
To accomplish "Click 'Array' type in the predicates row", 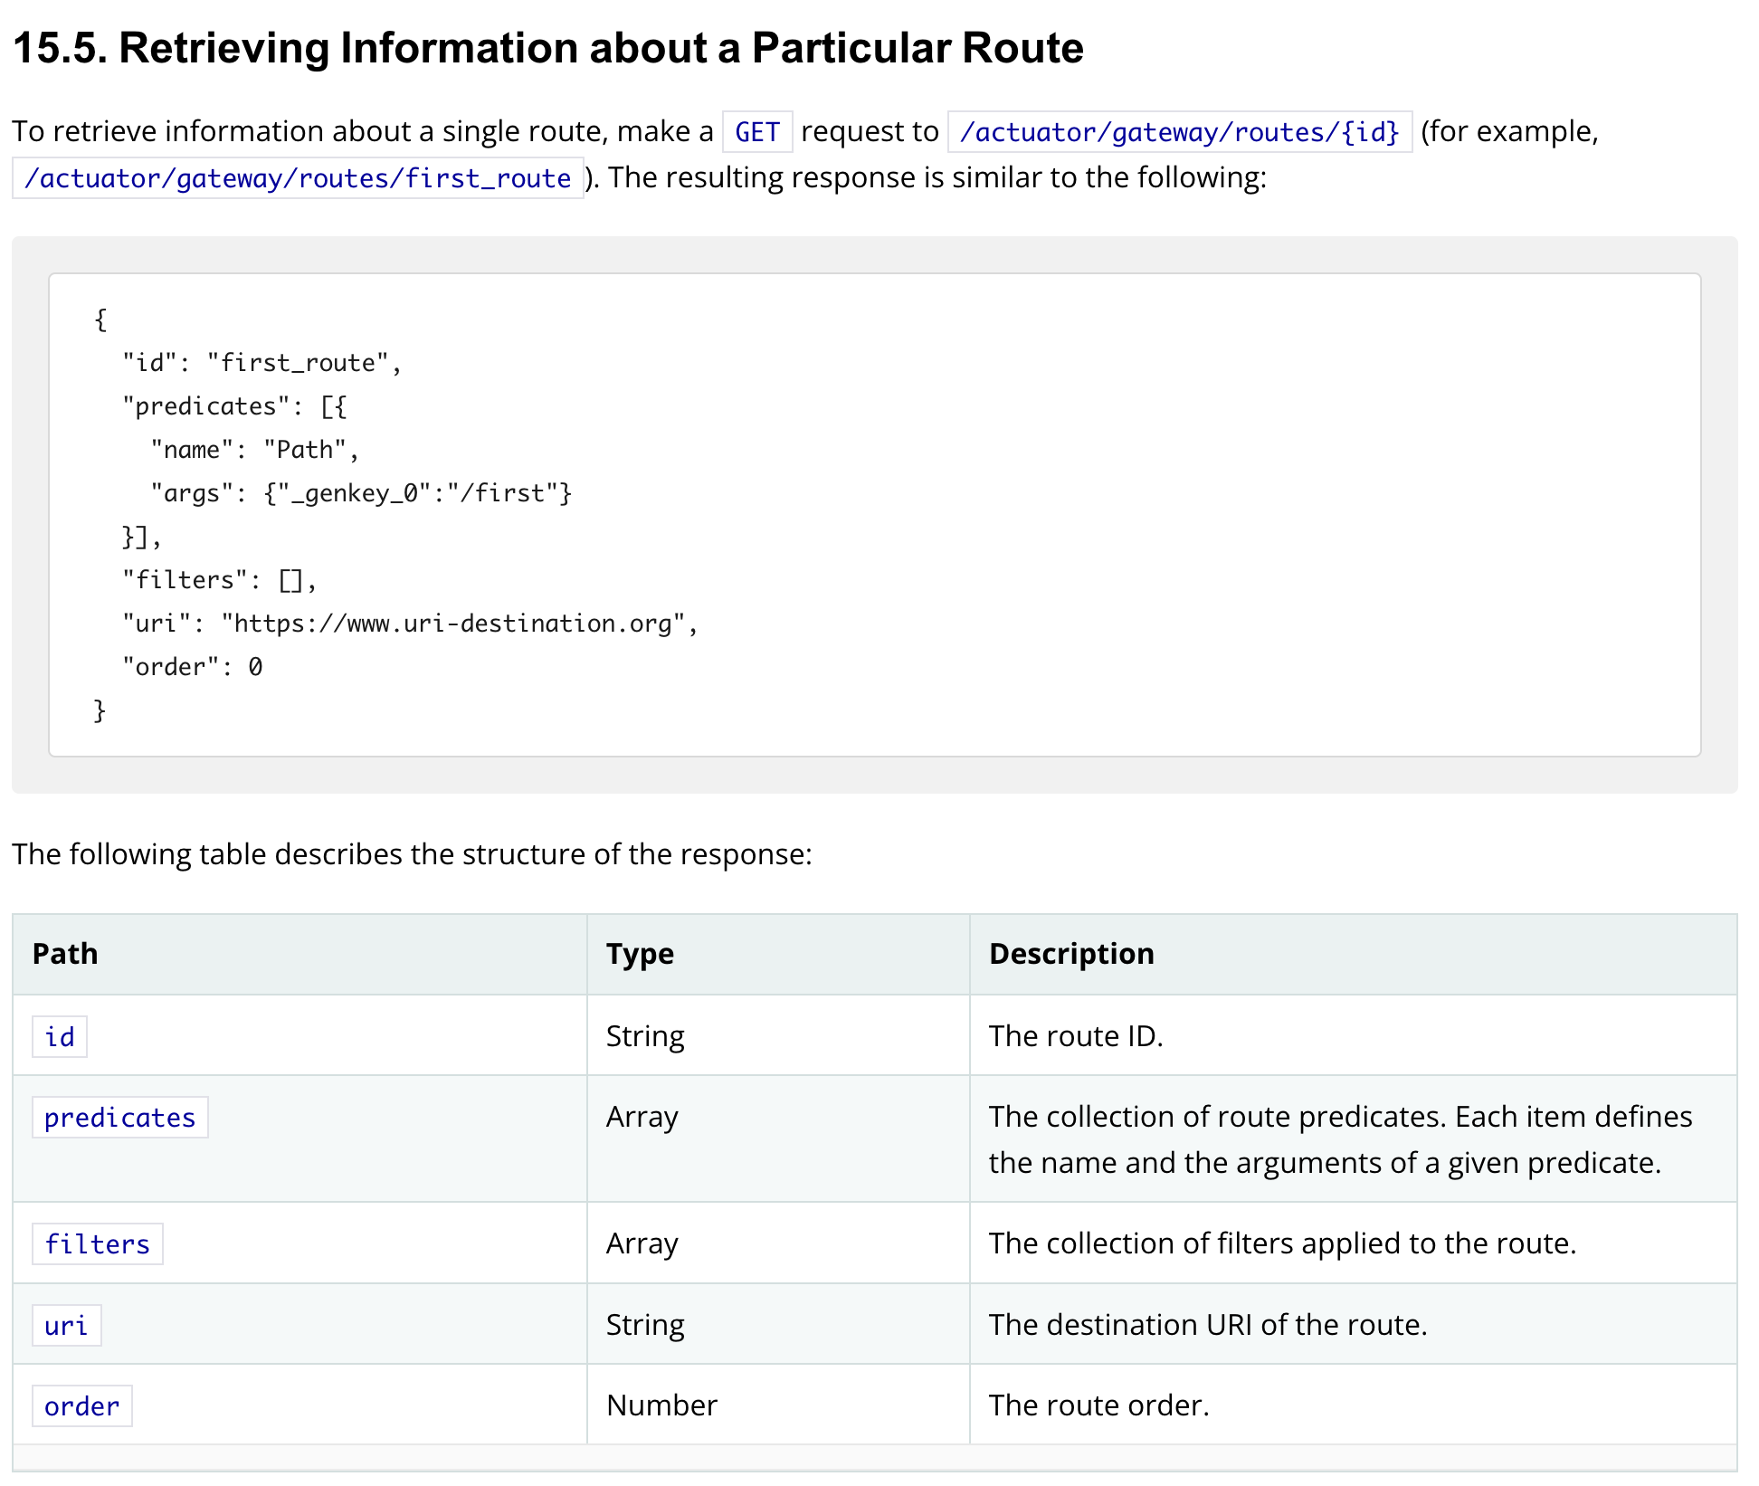I will point(642,1118).
